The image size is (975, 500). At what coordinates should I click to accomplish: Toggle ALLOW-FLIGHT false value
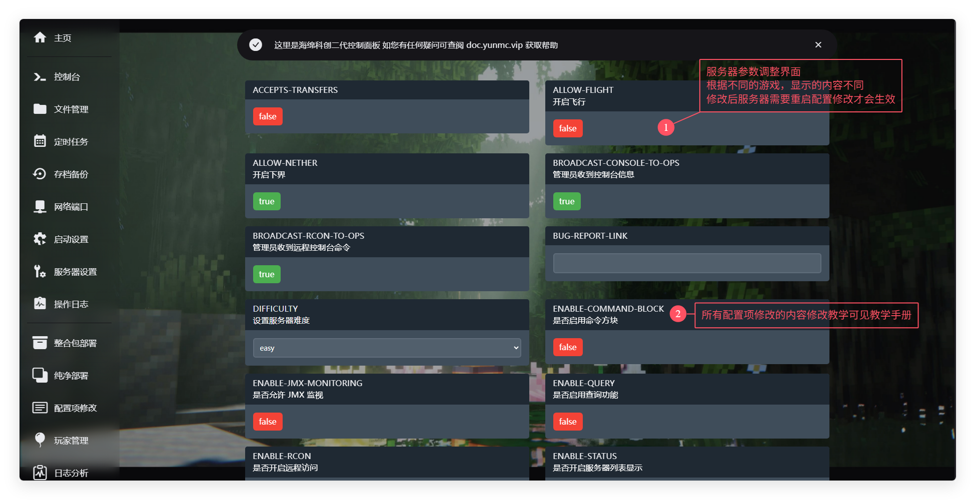point(568,128)
